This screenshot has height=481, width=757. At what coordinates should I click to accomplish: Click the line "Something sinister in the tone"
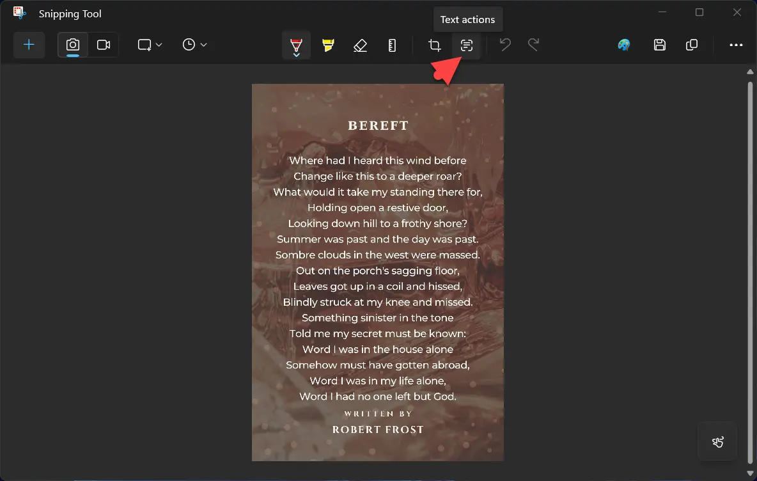click(x=377, y=318)
